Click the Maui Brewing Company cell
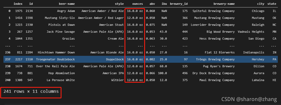The height and width of the screenshot is (105, 281). [217, 80]
